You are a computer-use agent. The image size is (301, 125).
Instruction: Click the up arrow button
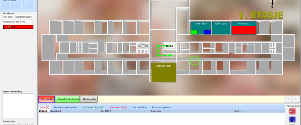click(x=296, y=99)
